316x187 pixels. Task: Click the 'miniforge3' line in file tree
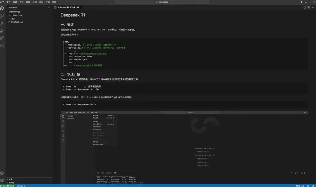(80, 60)
